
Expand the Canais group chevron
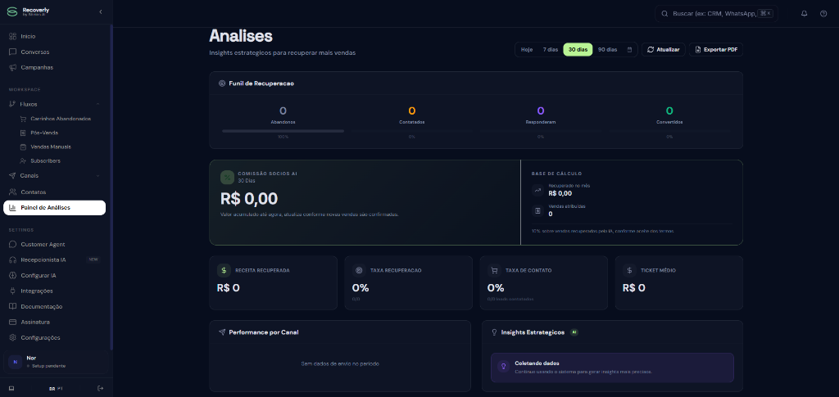click(98, 176)
